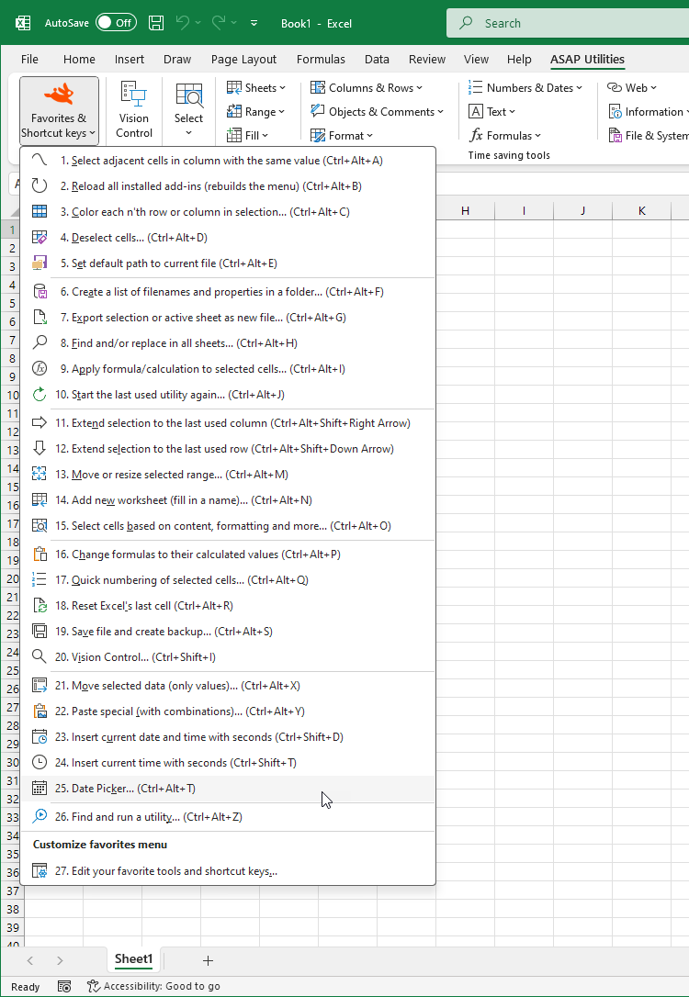The height and width of the screenshot is (997, 689).
Task: Open the Web dropdown
Action: pyautogui.click(x=632, y=88)
